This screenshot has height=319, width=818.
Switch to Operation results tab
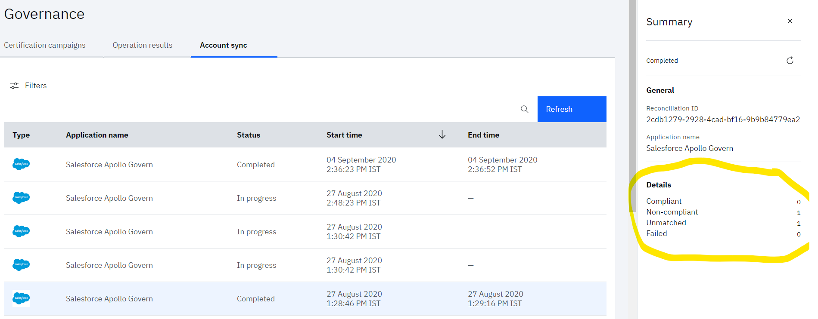coord(143,45)
